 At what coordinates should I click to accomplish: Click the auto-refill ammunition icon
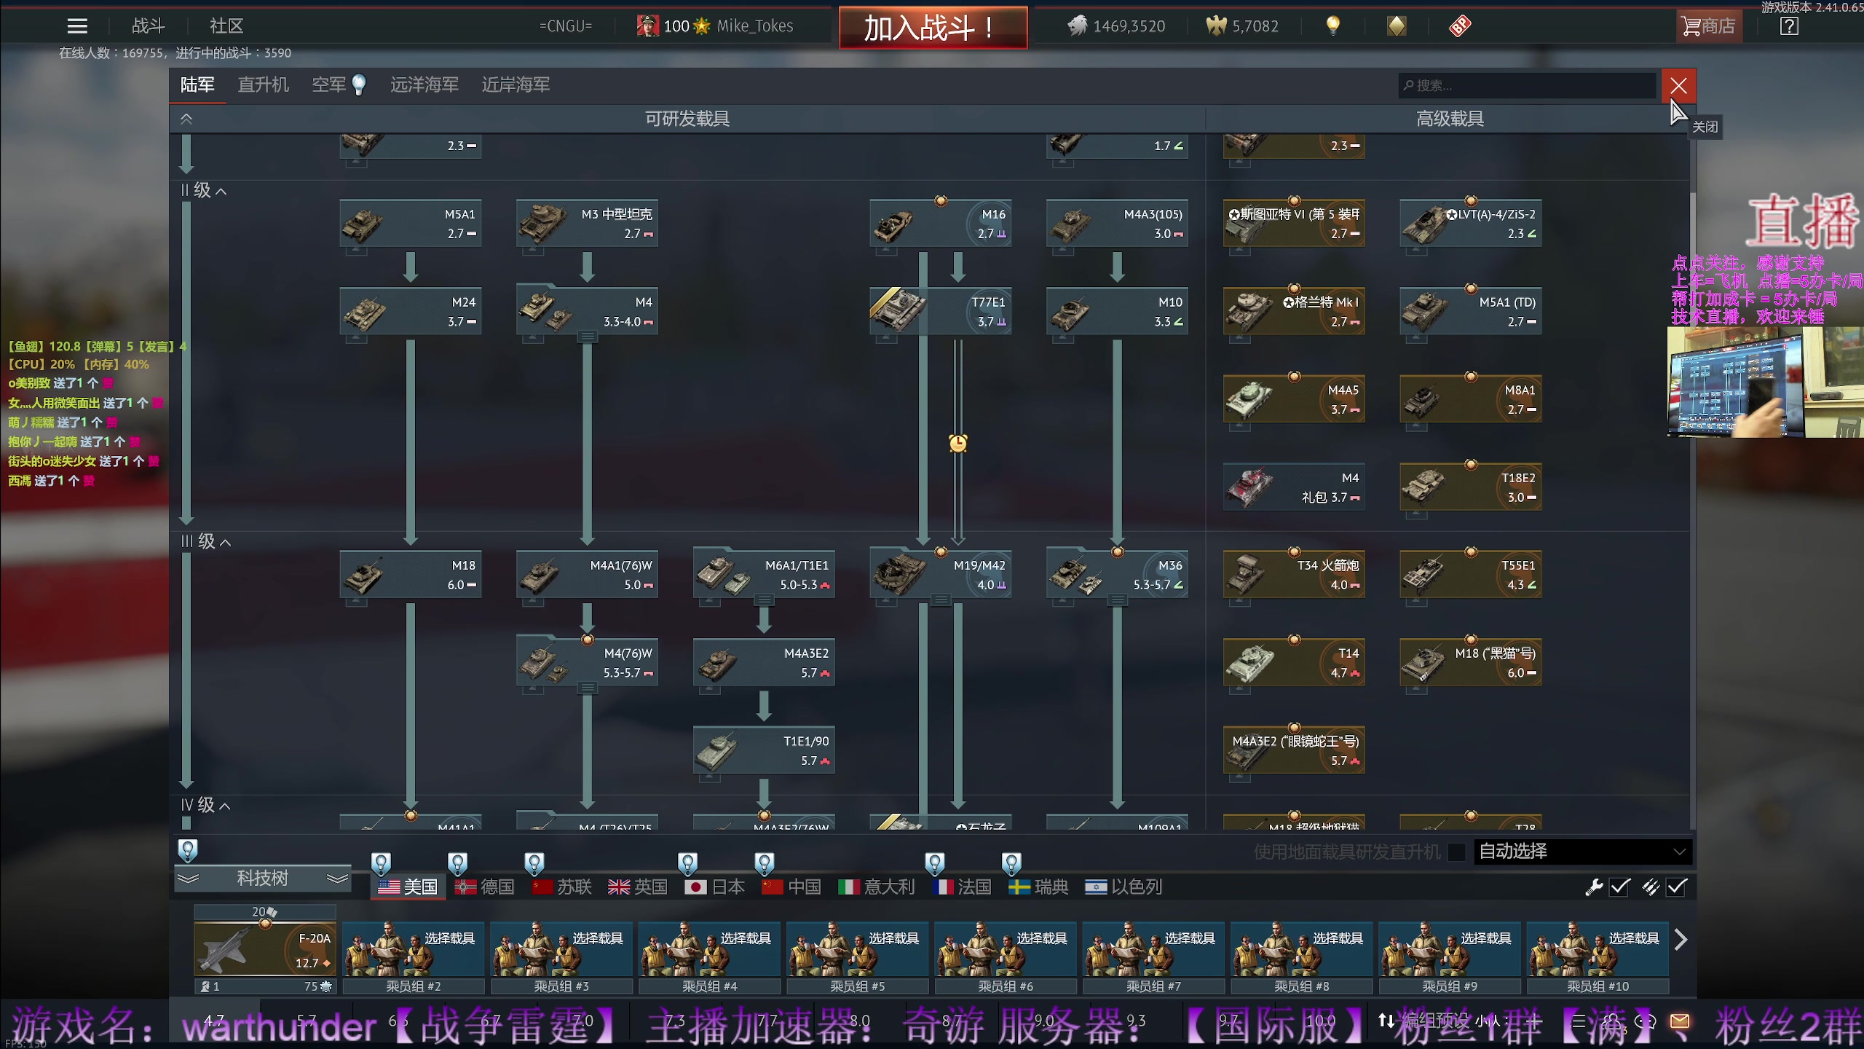[1650, 887]
